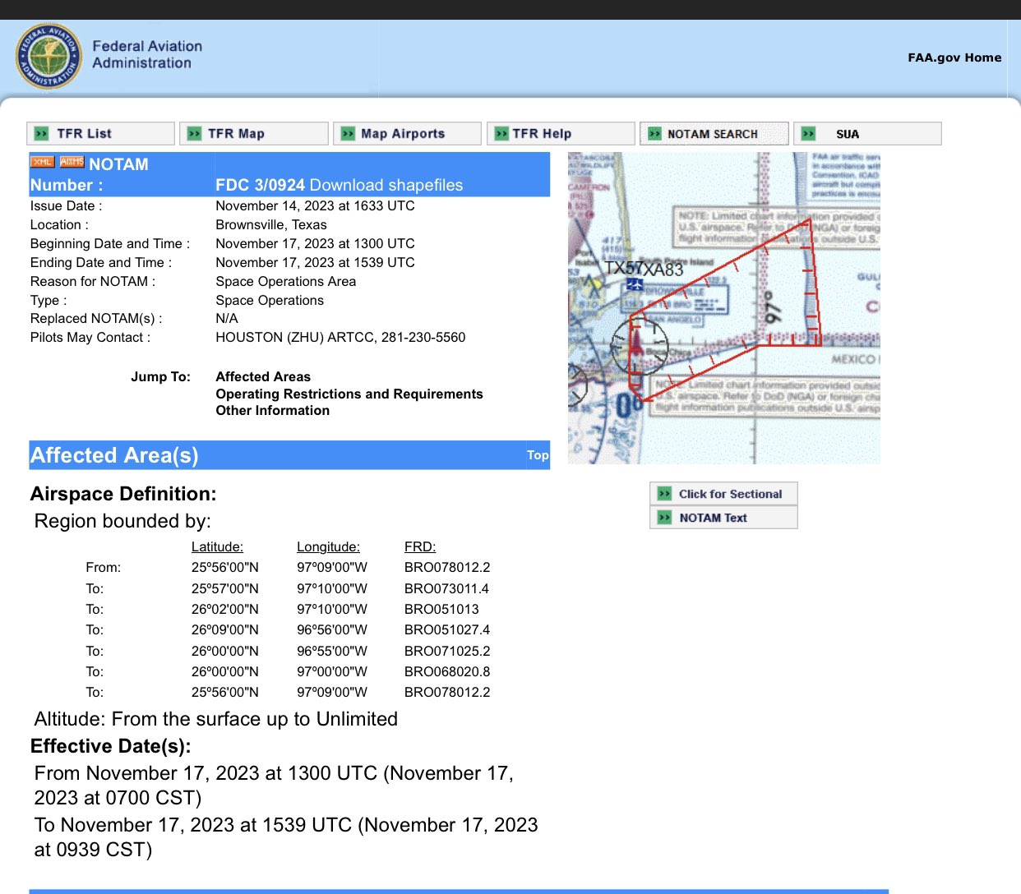Click green arrow icon on Map Airports

pos(348,133)
